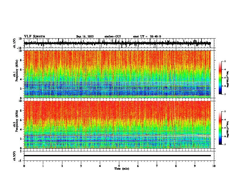Screen dimensions: 241x186
Task: Click the "VLF Spectra" plot title
Action: [x=34, y=36]
